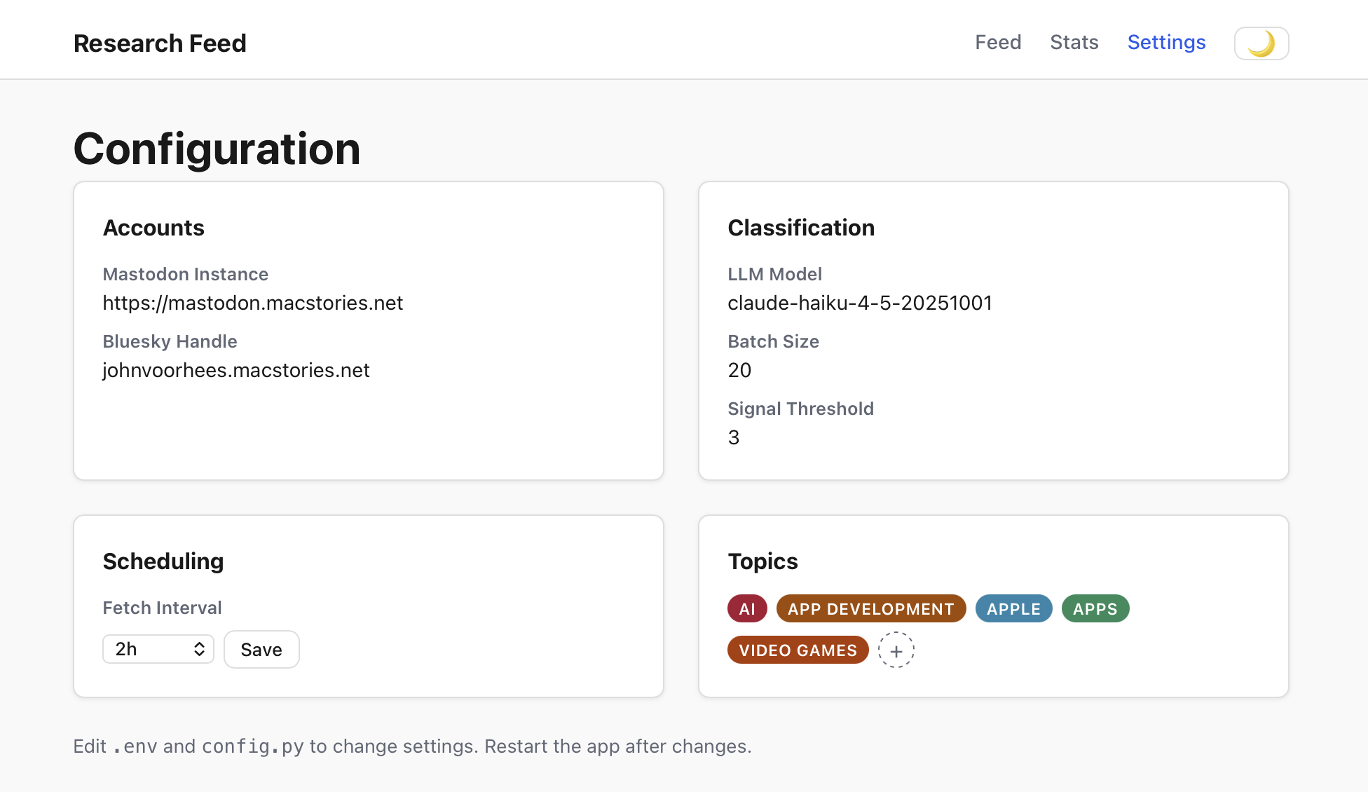The height and width of the screenshot is (792, 1368).
Task: Click the up-down chevrons on 2h selector
Action: (x=200, y=649)
